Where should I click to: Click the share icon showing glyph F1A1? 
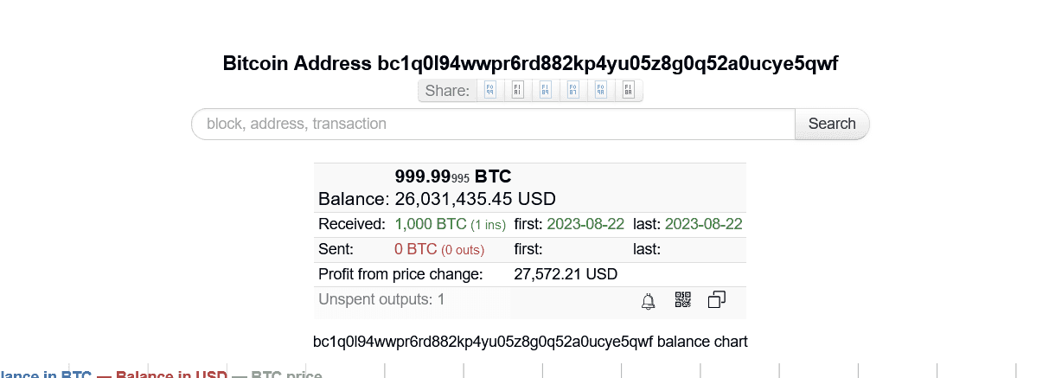pos(517,91)
